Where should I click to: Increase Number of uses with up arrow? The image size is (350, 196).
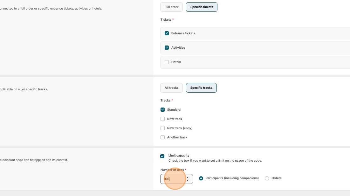click(188, 177)
